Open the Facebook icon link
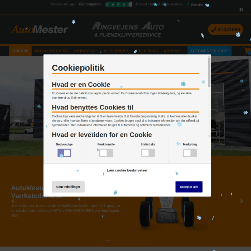This screenshot has width=251, height=251. click(241, 10)
